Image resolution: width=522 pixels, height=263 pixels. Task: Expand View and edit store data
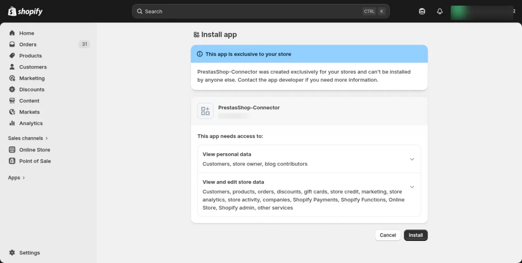[412, 187]
